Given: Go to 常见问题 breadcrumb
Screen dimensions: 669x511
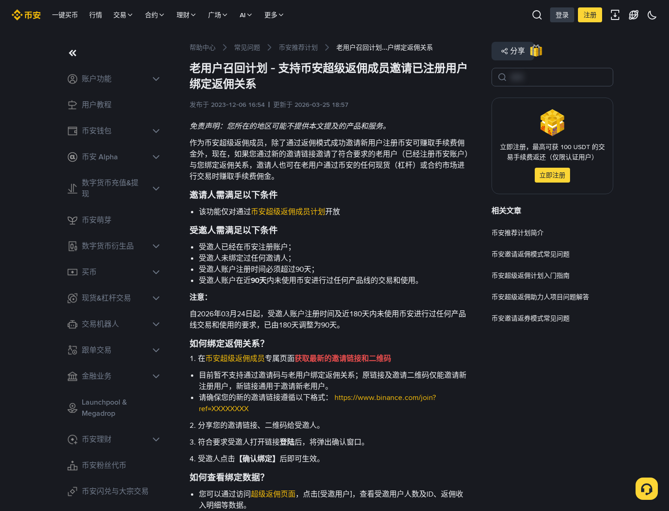Looking at the screenshot, I should (247, 47).
